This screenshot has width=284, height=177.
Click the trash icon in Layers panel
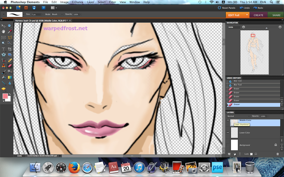tap(277, 154)
